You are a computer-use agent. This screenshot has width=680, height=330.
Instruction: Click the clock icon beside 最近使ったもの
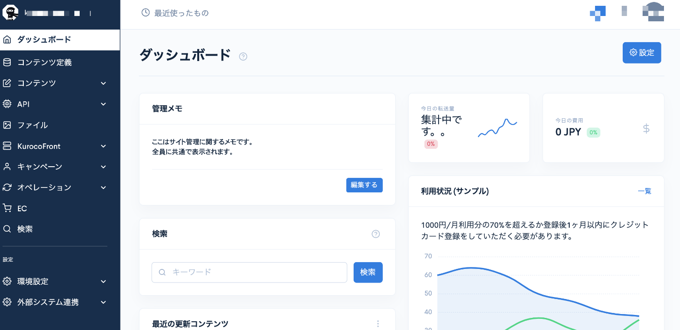click(x=145, y=13)
